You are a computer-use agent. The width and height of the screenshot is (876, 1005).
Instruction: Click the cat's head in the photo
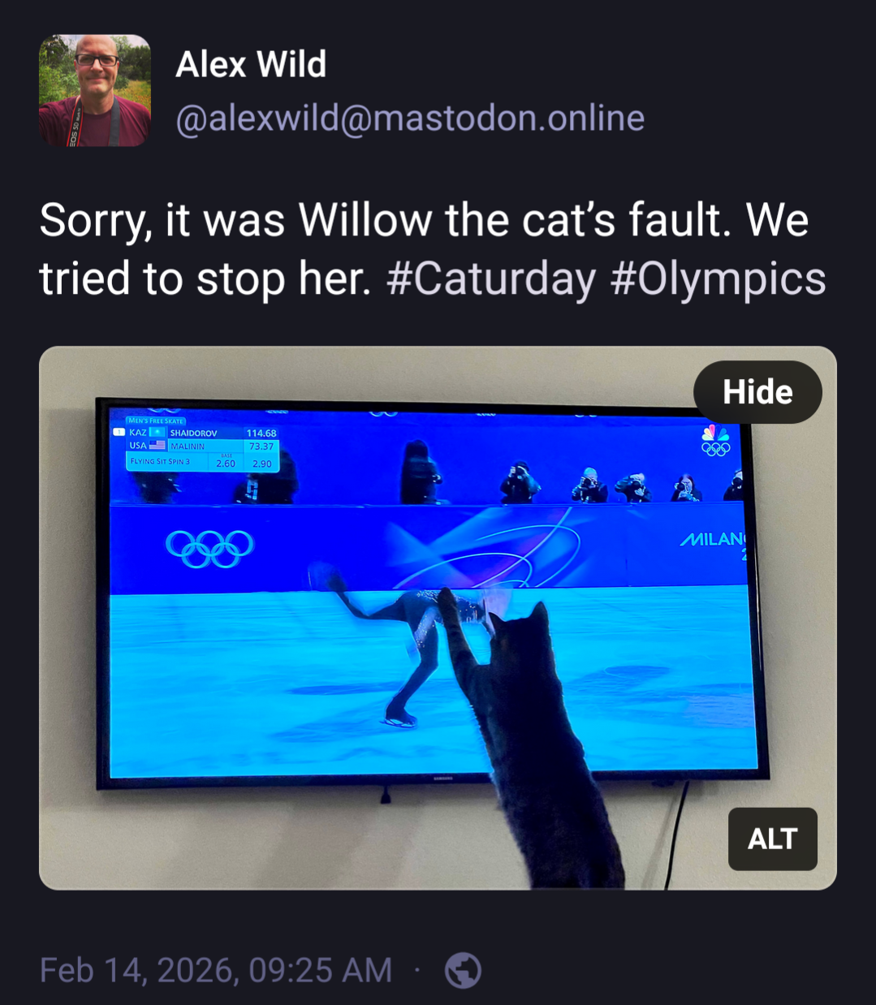(520, 636)
